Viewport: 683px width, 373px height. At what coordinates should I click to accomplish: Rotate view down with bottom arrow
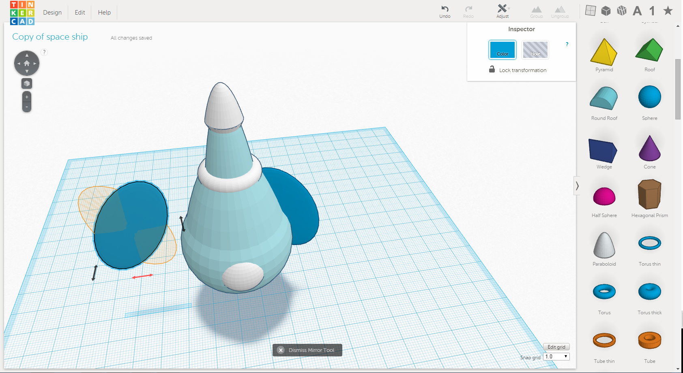tap(27, 71)
